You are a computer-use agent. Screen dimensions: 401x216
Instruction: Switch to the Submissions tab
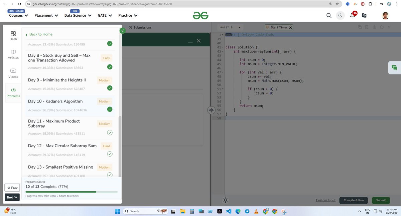[x=140, y=27]
